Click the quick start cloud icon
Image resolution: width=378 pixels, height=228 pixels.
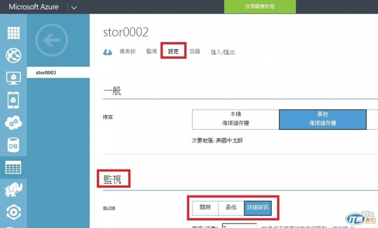click(108, 52)
